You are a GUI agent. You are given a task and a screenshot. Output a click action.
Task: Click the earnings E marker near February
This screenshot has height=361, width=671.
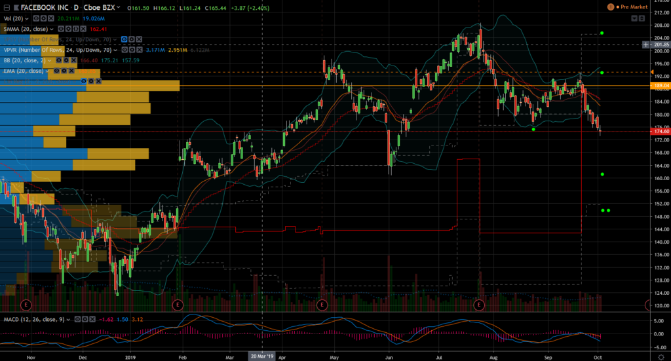tap(178, 305)
